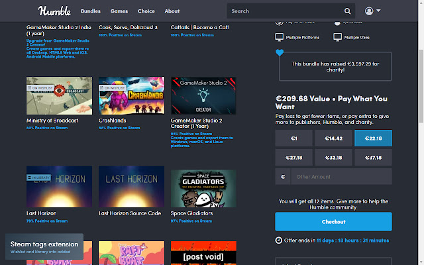The width and height of the screenshot is (424, 265).
Task: Click the Multiple Platforms monitor icon
Action: (279, 37)
